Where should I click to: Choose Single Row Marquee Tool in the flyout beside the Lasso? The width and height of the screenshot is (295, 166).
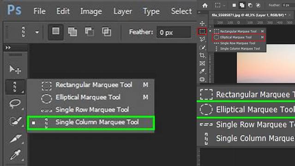(x=91, y=110)
